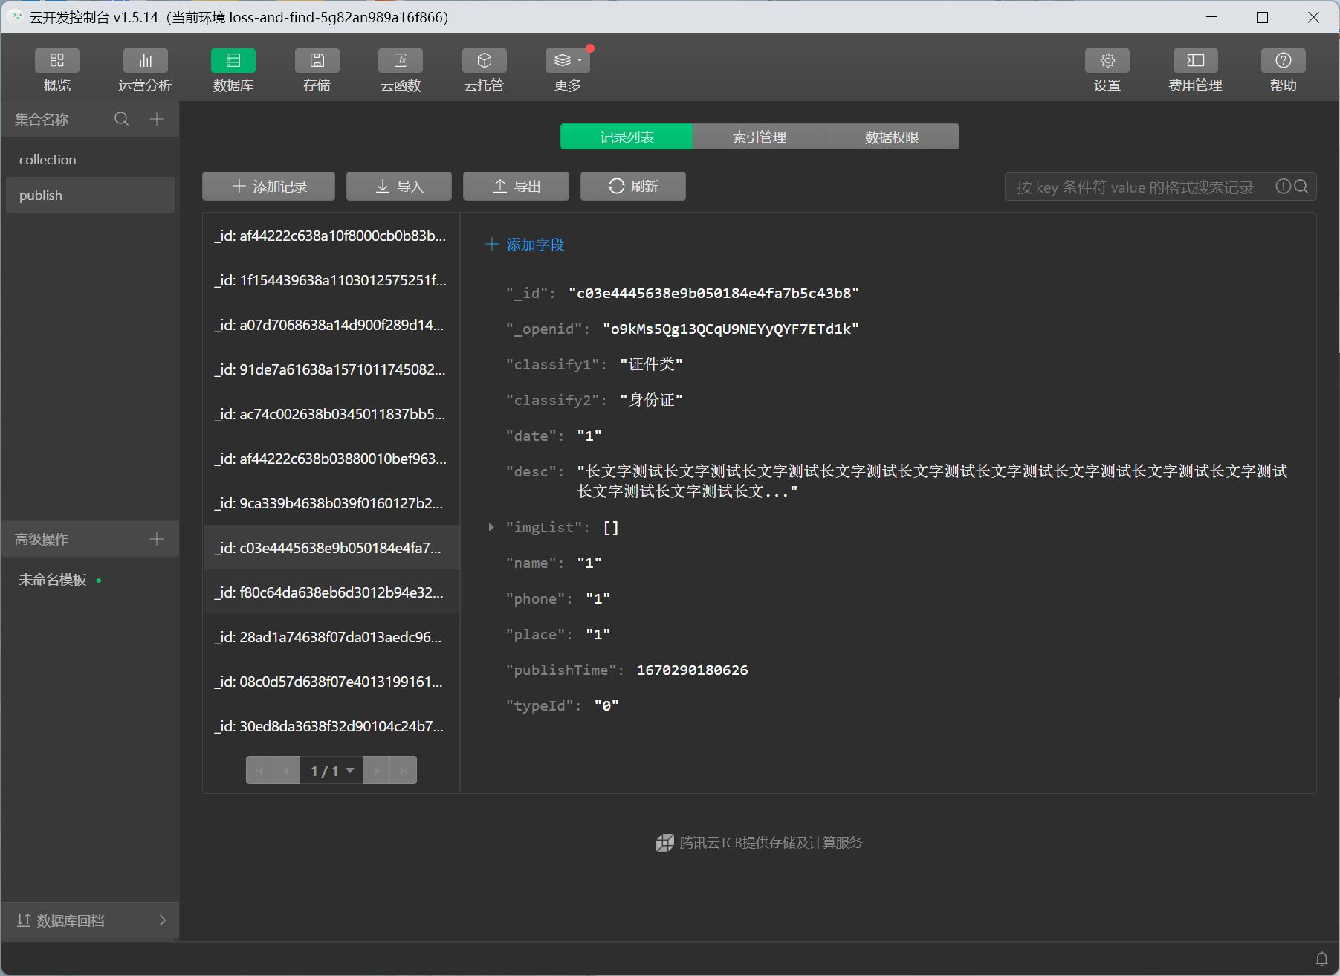
Task: Minimize the 云开发控制台 window
Action: pyautogui.click(x=1211, y=17)
